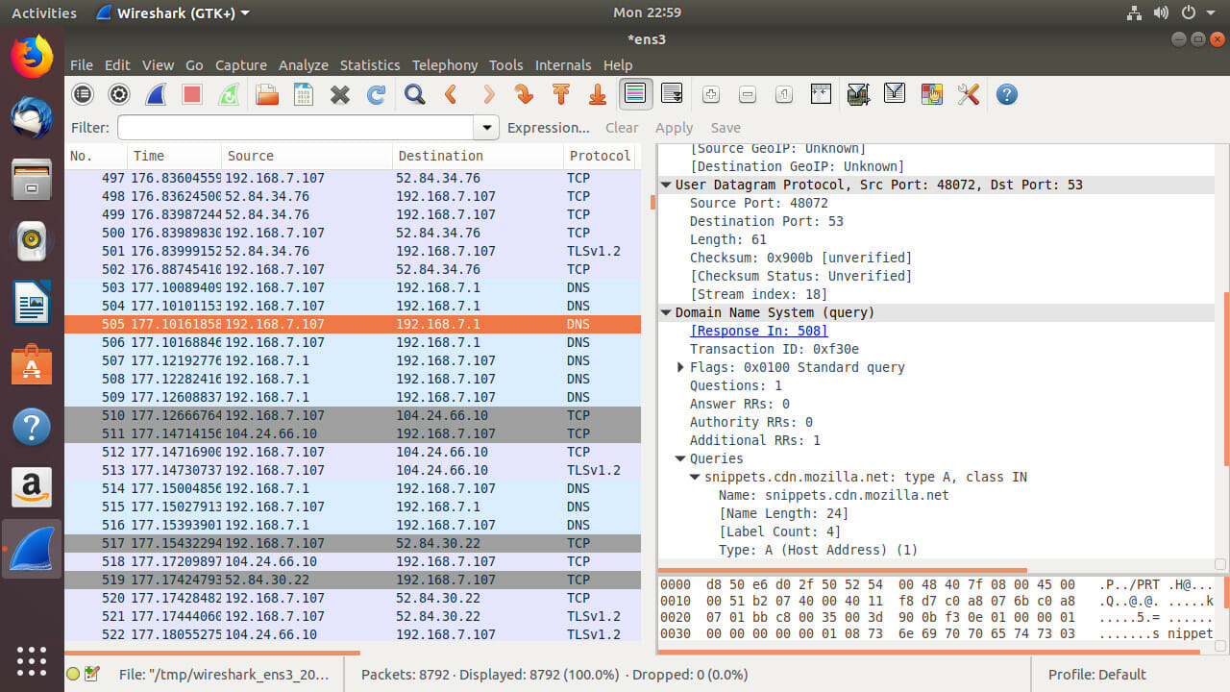Go forward in packet history

point(487,94)
